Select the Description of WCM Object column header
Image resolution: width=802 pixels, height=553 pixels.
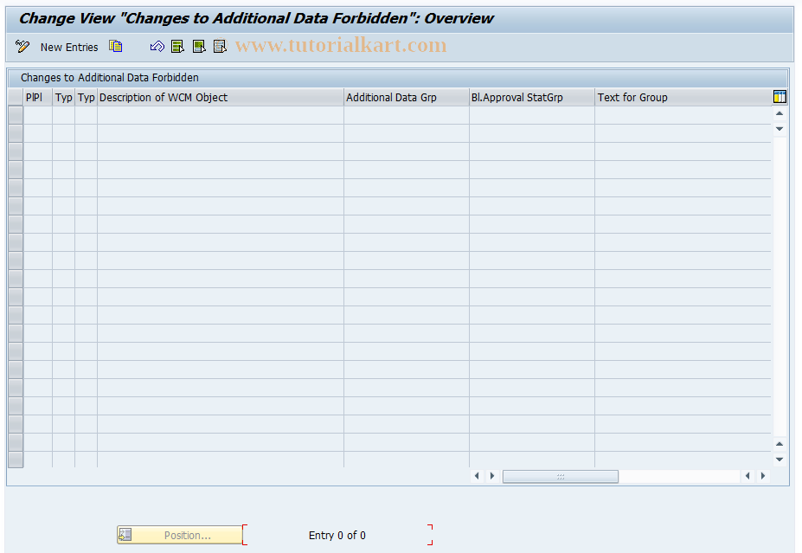click(221, 97)
